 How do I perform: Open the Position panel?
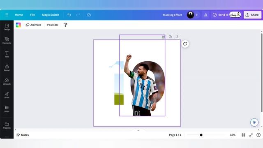pos(52,25)
